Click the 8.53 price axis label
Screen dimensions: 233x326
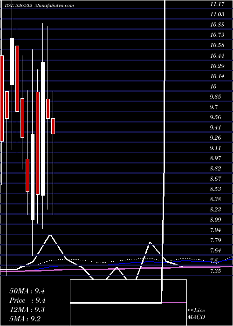coord(215,189)
